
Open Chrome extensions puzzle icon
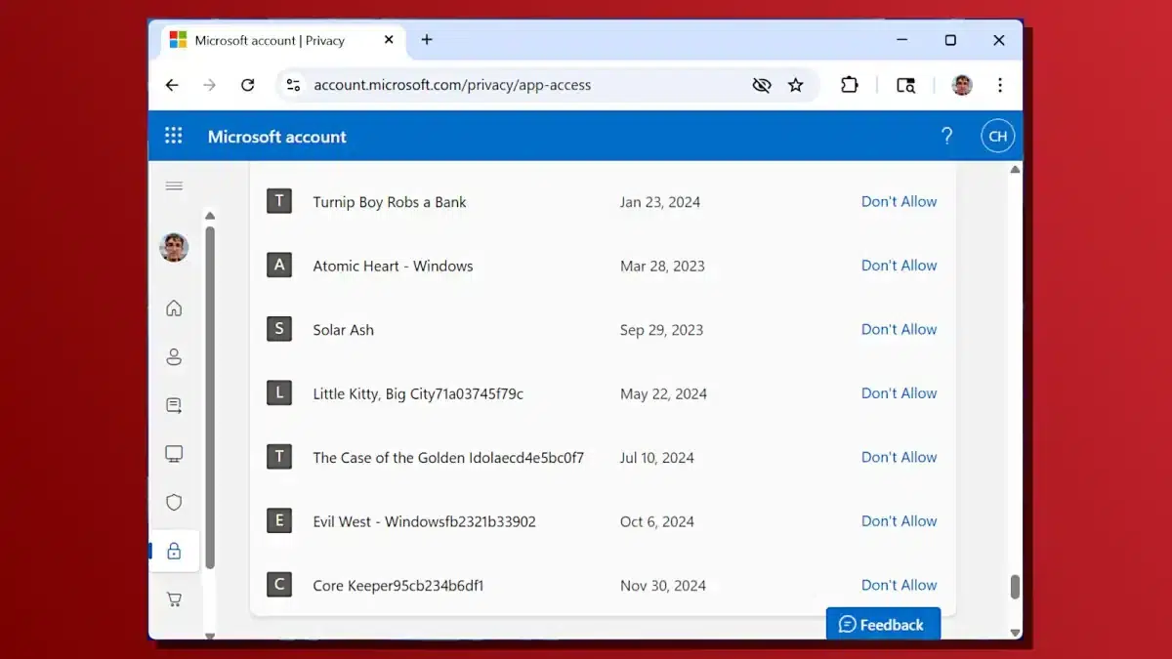(x=849, y=85)
